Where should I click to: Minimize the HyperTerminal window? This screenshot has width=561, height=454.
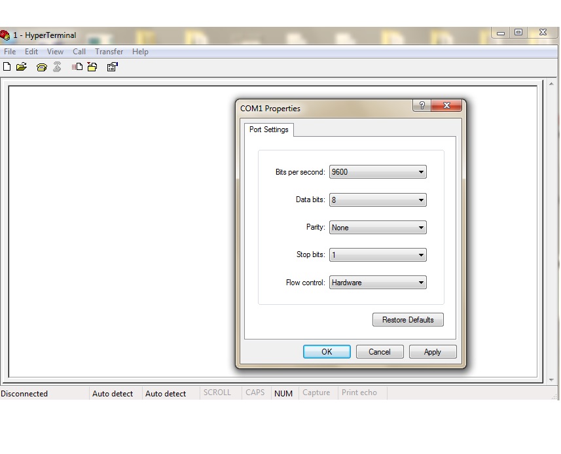(501, 33)
